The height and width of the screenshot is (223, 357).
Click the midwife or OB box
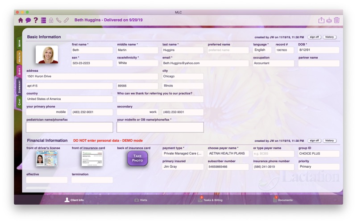coord(160,127)
